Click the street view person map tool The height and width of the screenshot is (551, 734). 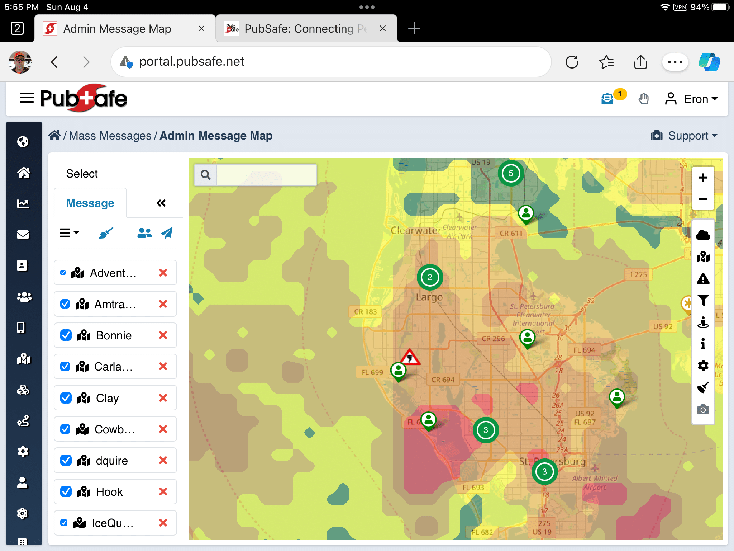[x=703, y=322]
